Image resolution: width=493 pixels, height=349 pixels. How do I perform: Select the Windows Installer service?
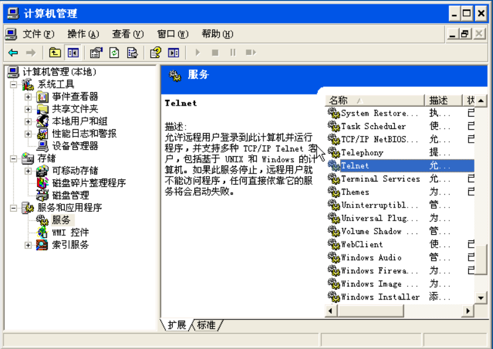[399, 296]
